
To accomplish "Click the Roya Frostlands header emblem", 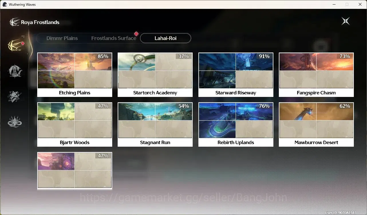I will [14, 22].
